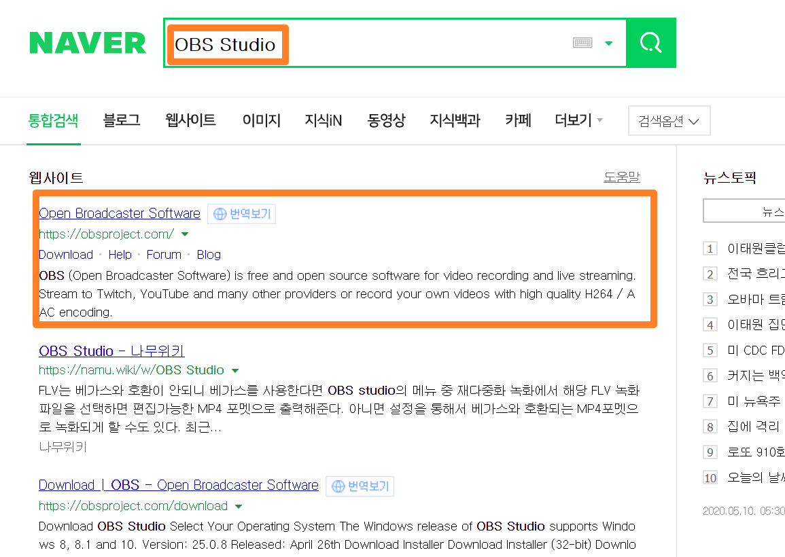Select the 지식백과 tab

[455, 121]
